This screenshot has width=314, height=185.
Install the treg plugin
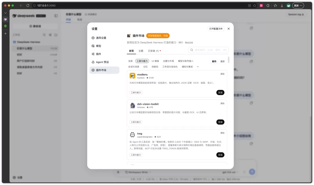220,155
